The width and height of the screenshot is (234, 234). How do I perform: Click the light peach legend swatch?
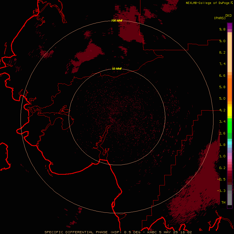coord(230,53)
